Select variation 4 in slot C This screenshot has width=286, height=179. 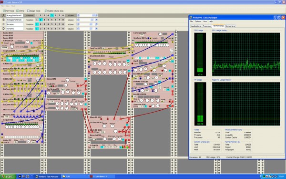tap(48, 24)
